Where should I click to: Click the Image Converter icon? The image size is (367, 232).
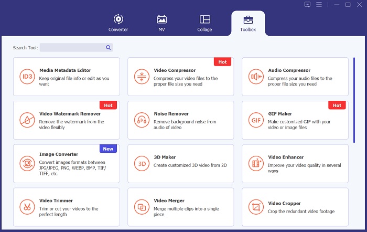click(27, 164)
